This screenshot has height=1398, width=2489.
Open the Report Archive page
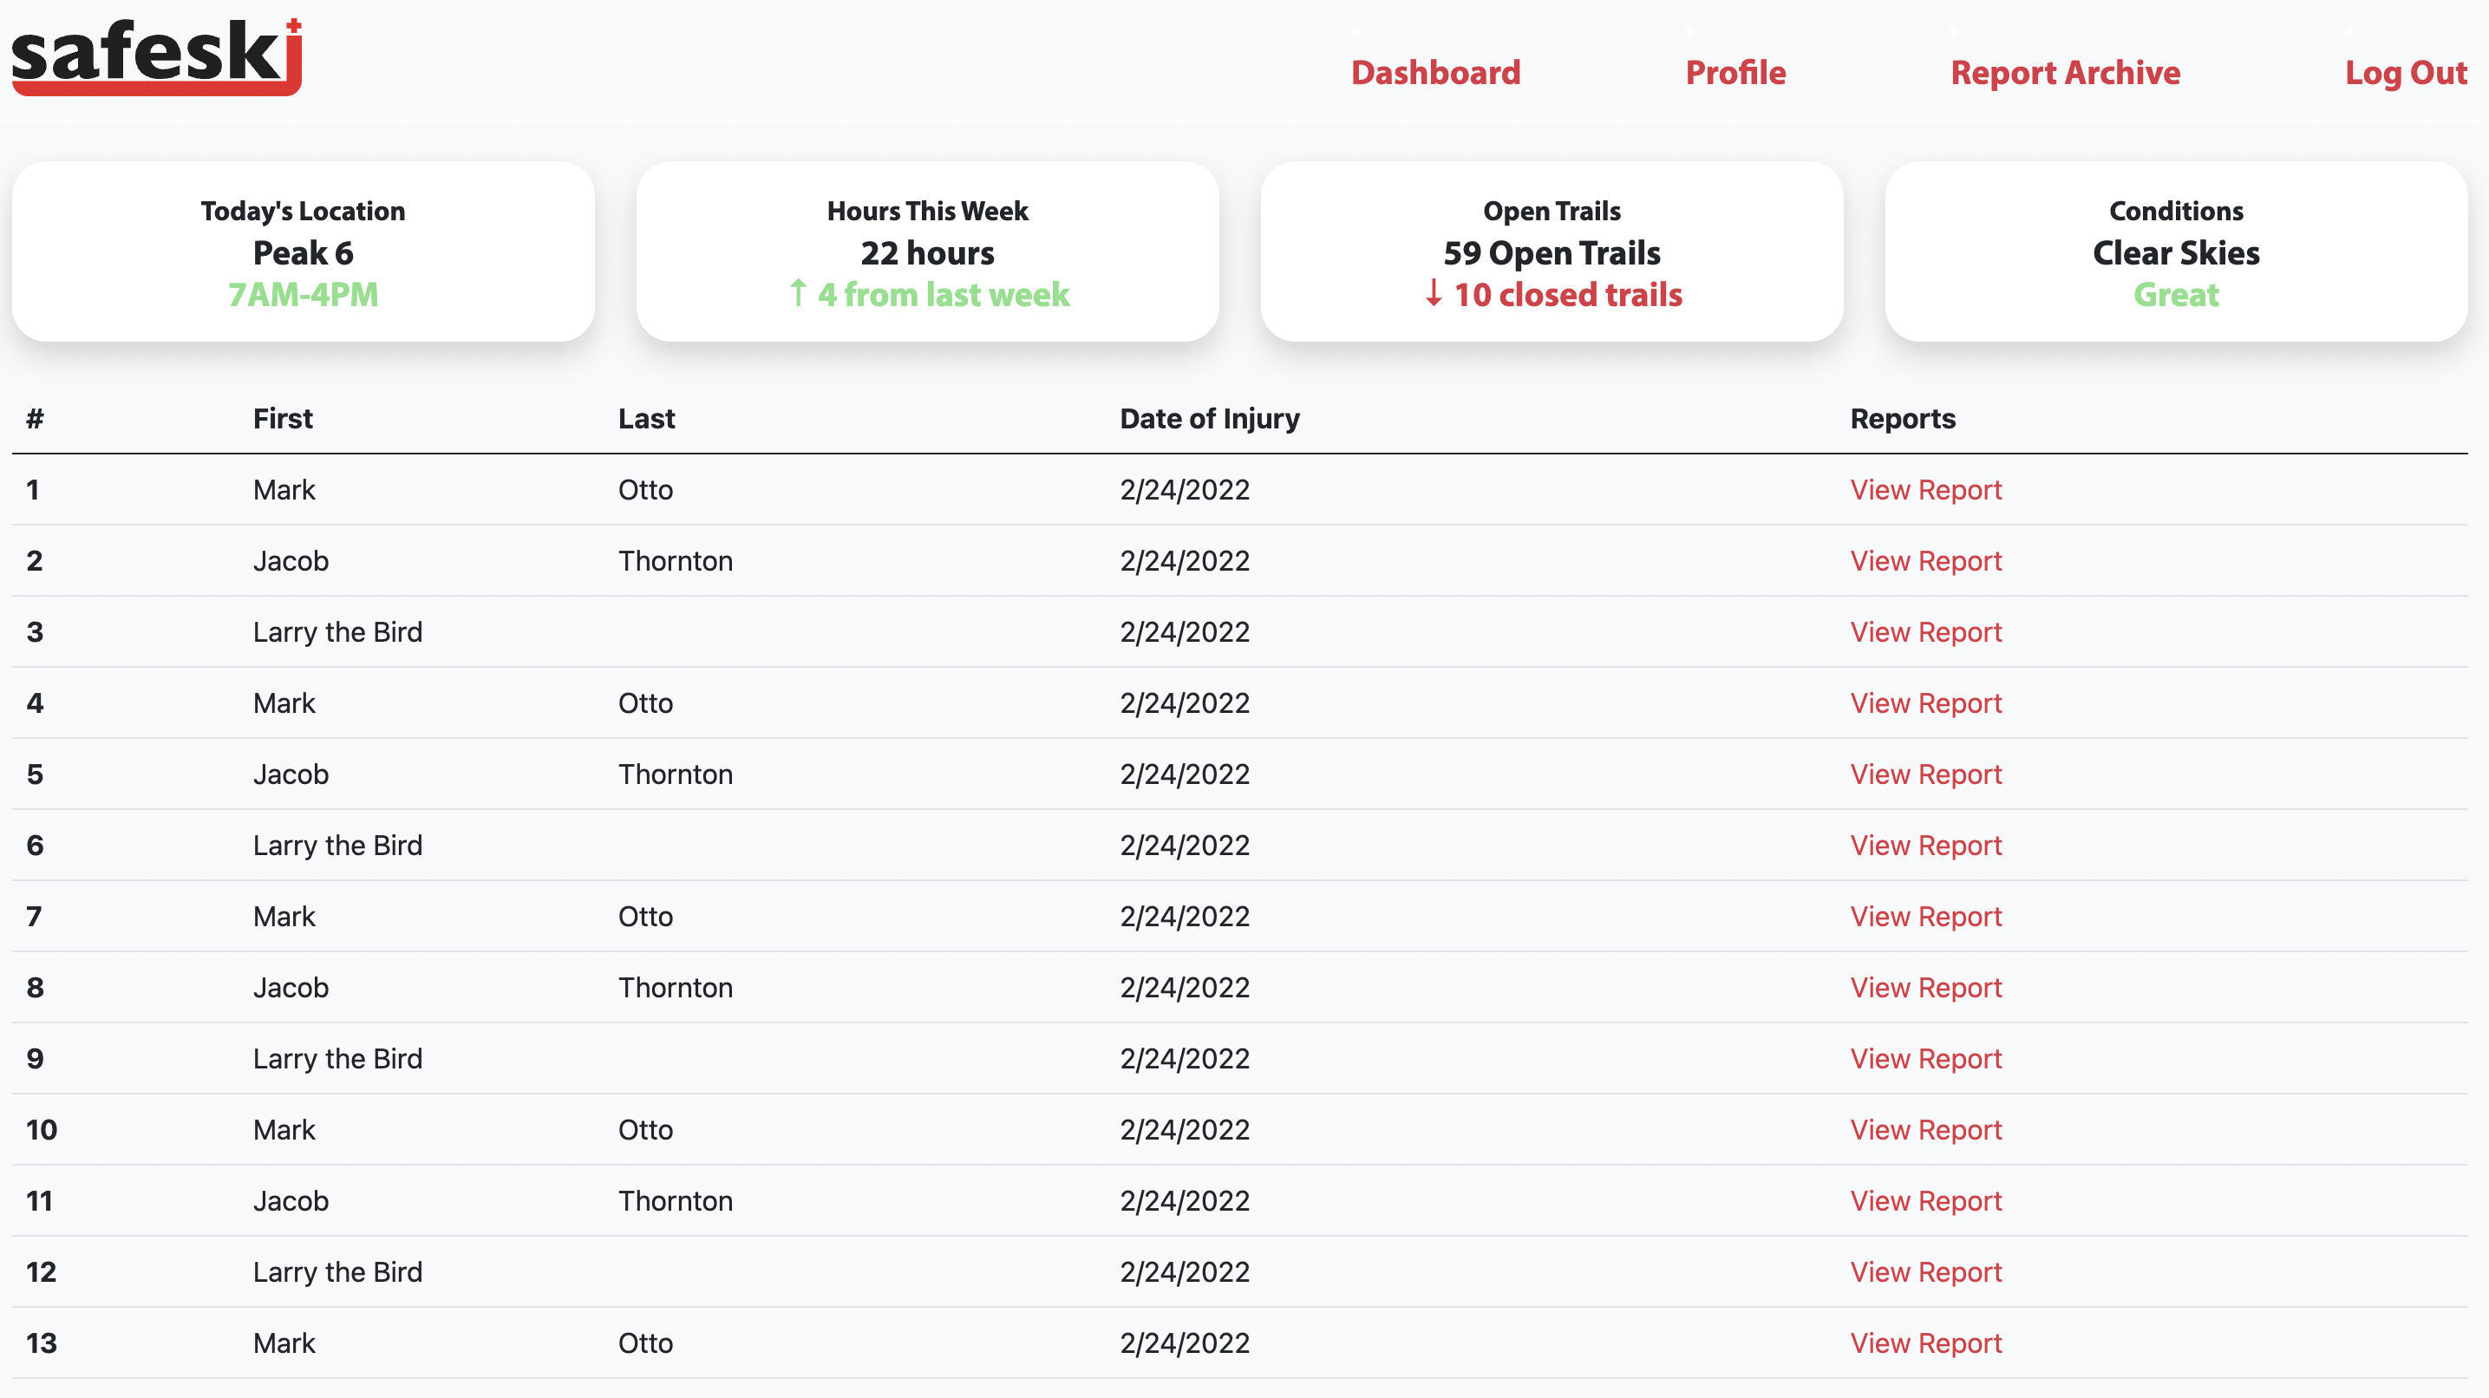[x=2065, y=73]
